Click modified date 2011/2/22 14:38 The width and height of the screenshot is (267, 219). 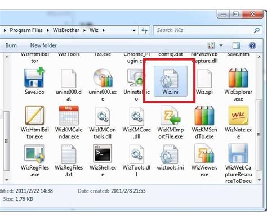tap(34, 191)
